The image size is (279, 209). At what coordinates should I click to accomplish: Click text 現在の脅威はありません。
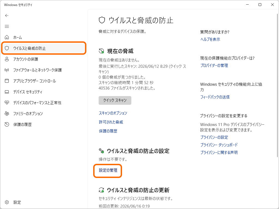point(119,60)
